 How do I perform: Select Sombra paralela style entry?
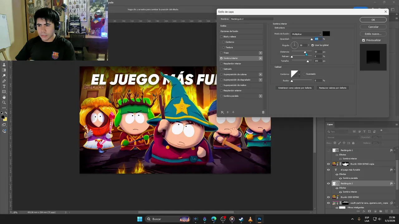click(231, 96)
